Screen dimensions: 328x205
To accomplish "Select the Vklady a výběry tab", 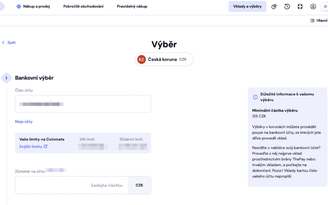I will point(247,6).
